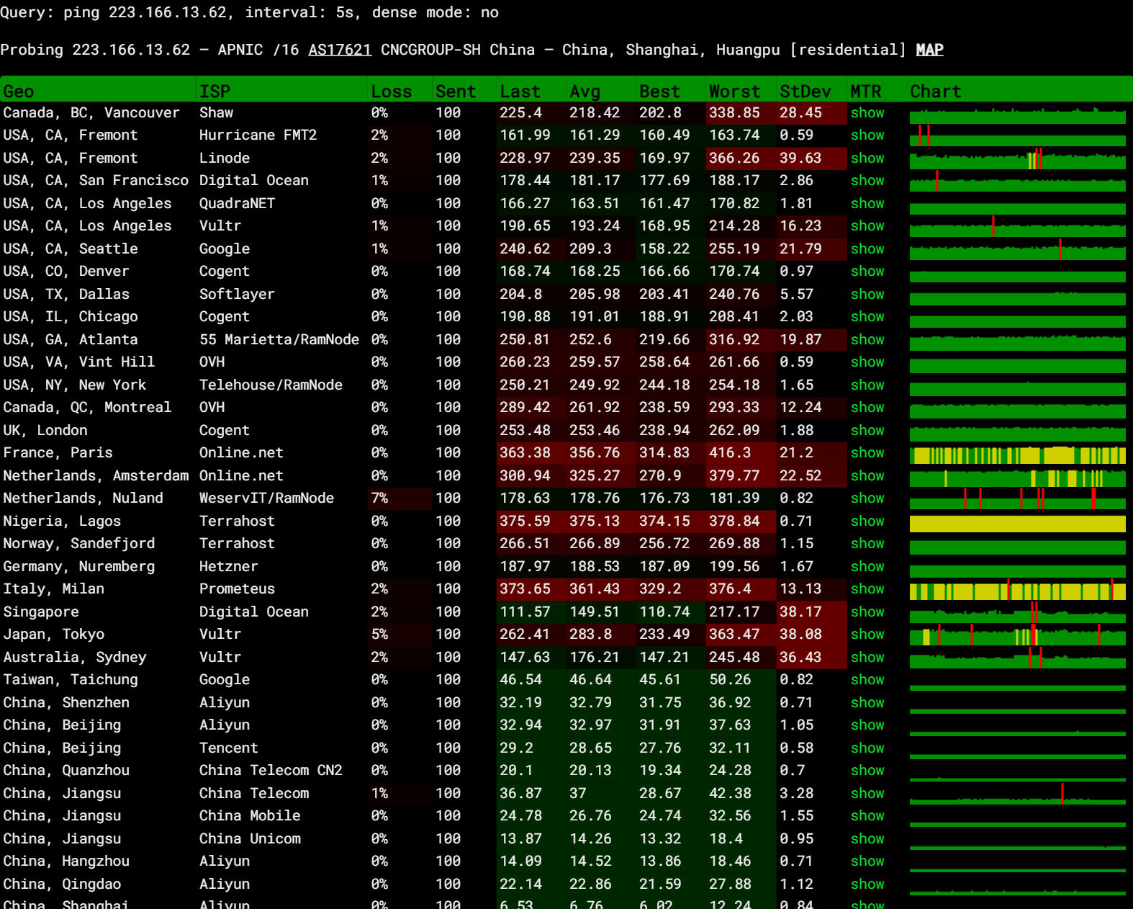Show MTR for China Qingdao Aliyun
This screenshot has height=909, width=1133.
point(867,885)
